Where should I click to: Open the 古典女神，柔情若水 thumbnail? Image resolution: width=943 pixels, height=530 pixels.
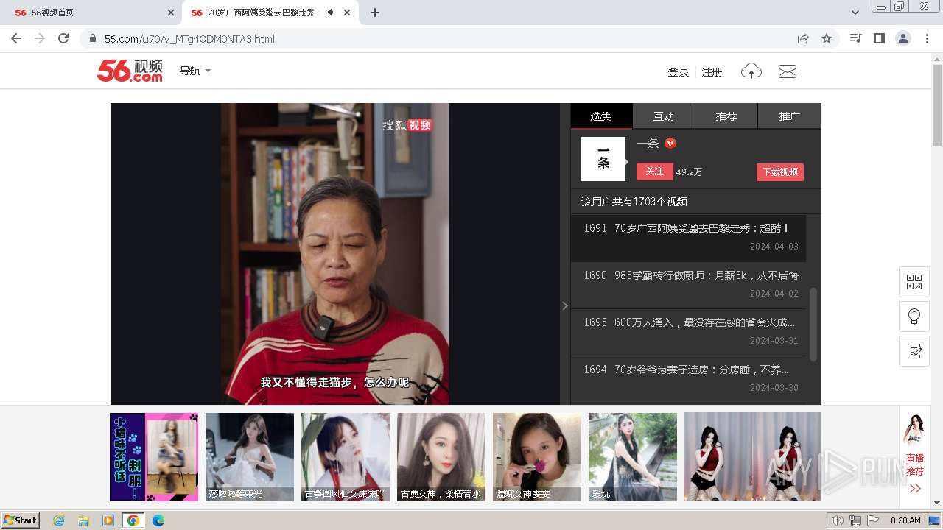(441, 457)
